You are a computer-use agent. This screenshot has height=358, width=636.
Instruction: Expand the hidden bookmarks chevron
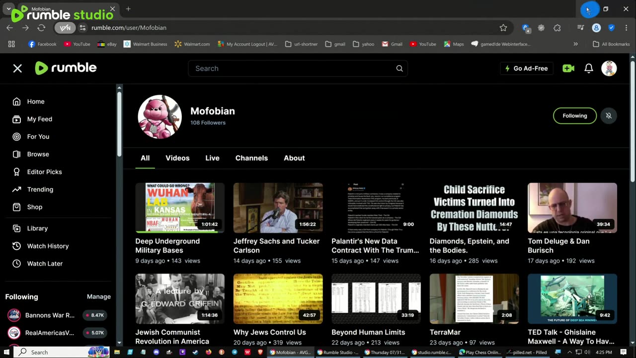point(575,44)
